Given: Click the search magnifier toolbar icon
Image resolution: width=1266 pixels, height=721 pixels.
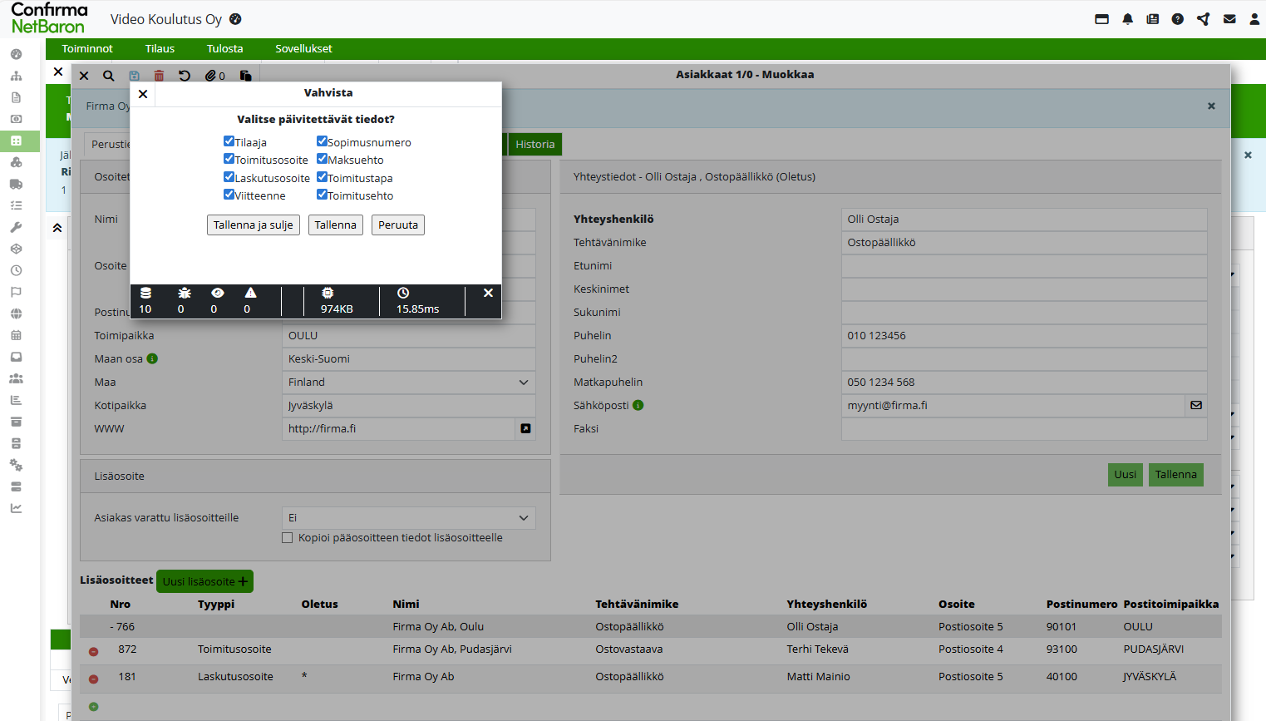Looking at the screenshot, I should (x=108, y=76).
